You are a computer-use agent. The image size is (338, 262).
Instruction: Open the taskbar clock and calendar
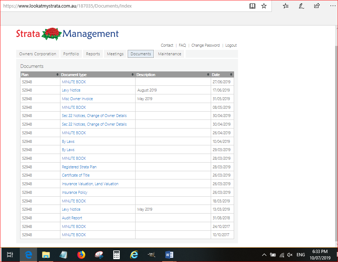[x=320, y=255]
